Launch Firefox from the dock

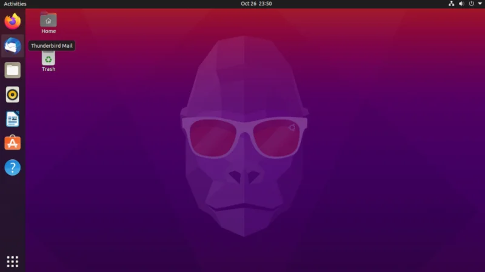point(12,21)
